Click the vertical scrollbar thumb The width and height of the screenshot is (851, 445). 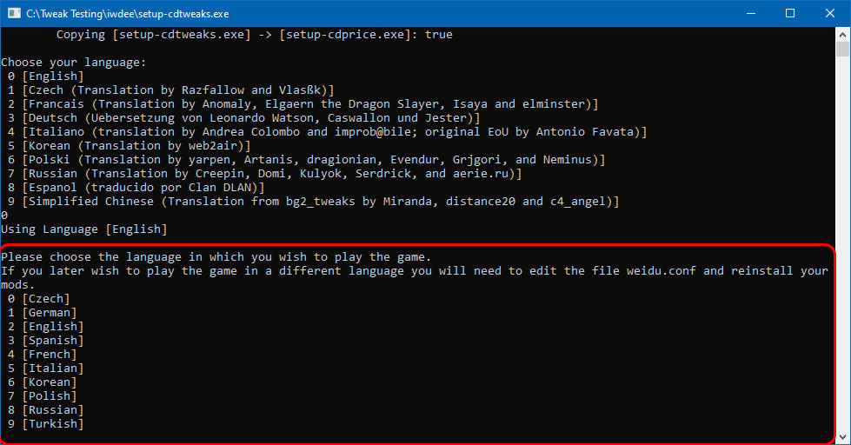tap(843, 50)
